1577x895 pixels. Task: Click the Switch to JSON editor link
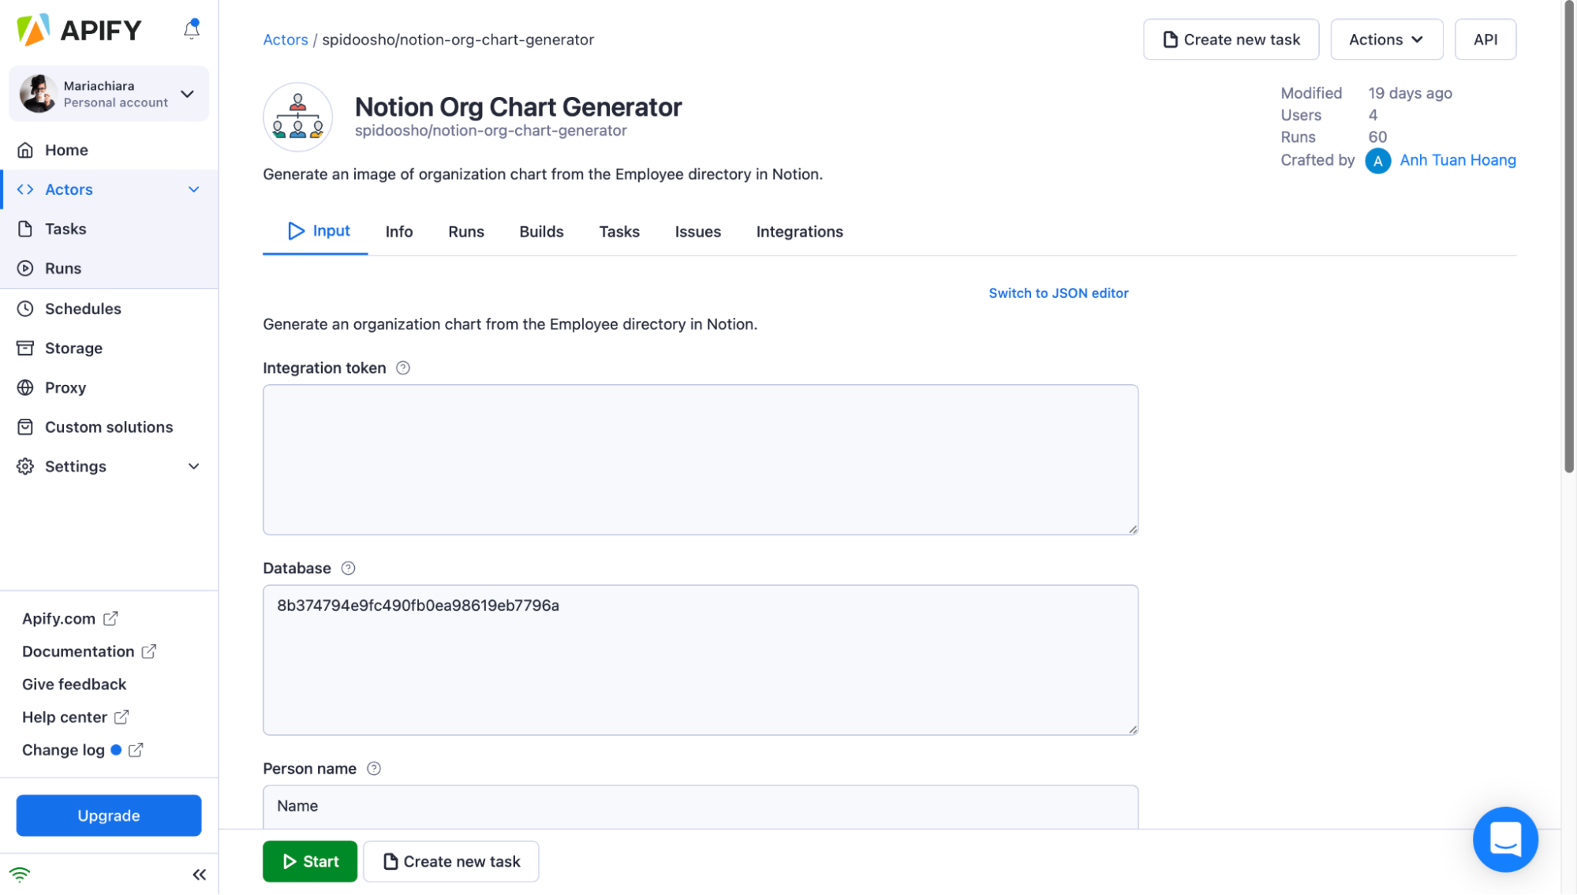[x=1058, y=293]
